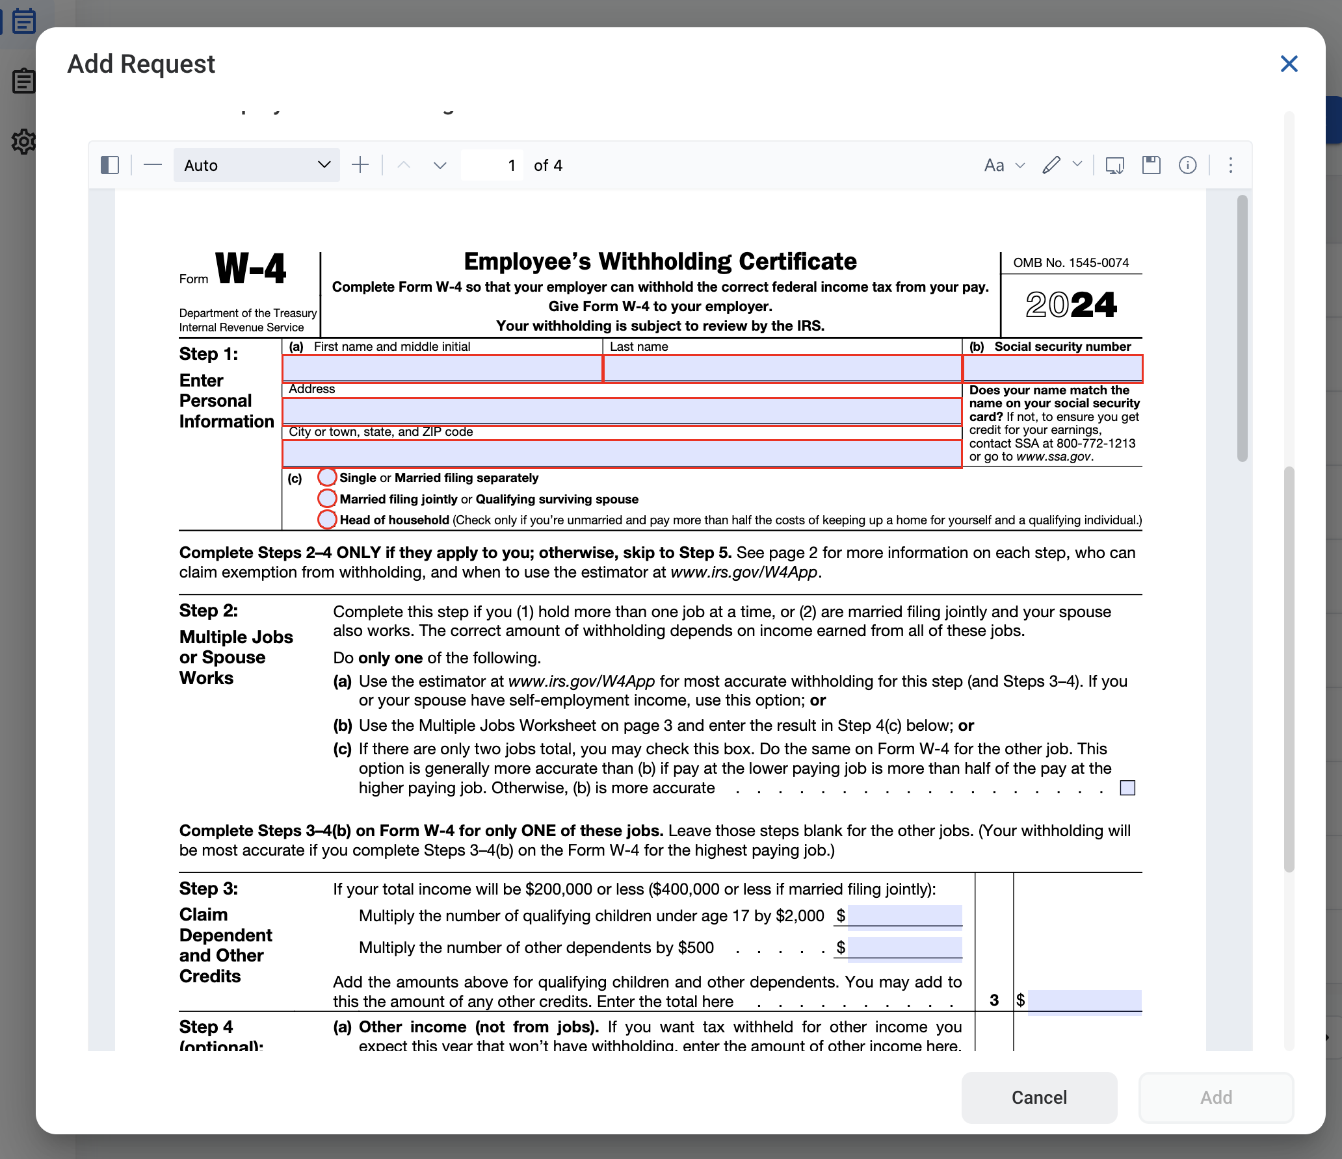Toggle the PDF sidebar panel icon
Screen dimensions: 1342x1159
coord(110,165)
